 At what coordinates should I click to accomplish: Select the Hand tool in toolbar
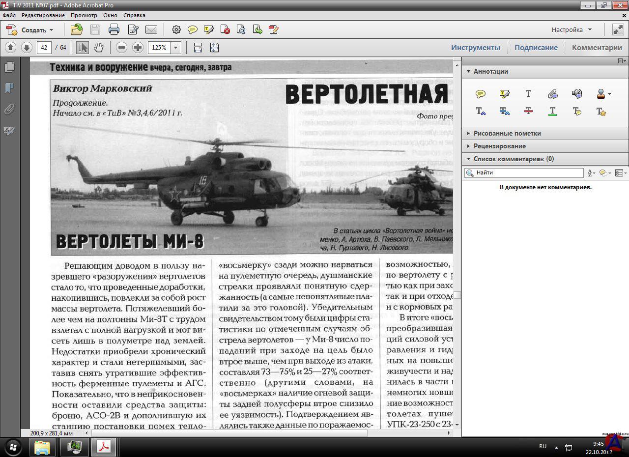point(99,48)
